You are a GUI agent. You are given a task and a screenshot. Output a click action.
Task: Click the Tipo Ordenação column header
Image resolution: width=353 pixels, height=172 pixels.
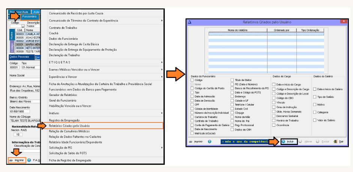click(310, 30)
